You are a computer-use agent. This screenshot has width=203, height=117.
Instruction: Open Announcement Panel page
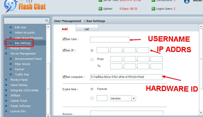[28, 59]
